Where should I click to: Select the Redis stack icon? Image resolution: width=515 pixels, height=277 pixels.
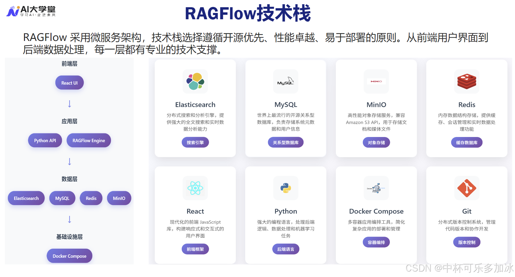(x=467, y=82)
